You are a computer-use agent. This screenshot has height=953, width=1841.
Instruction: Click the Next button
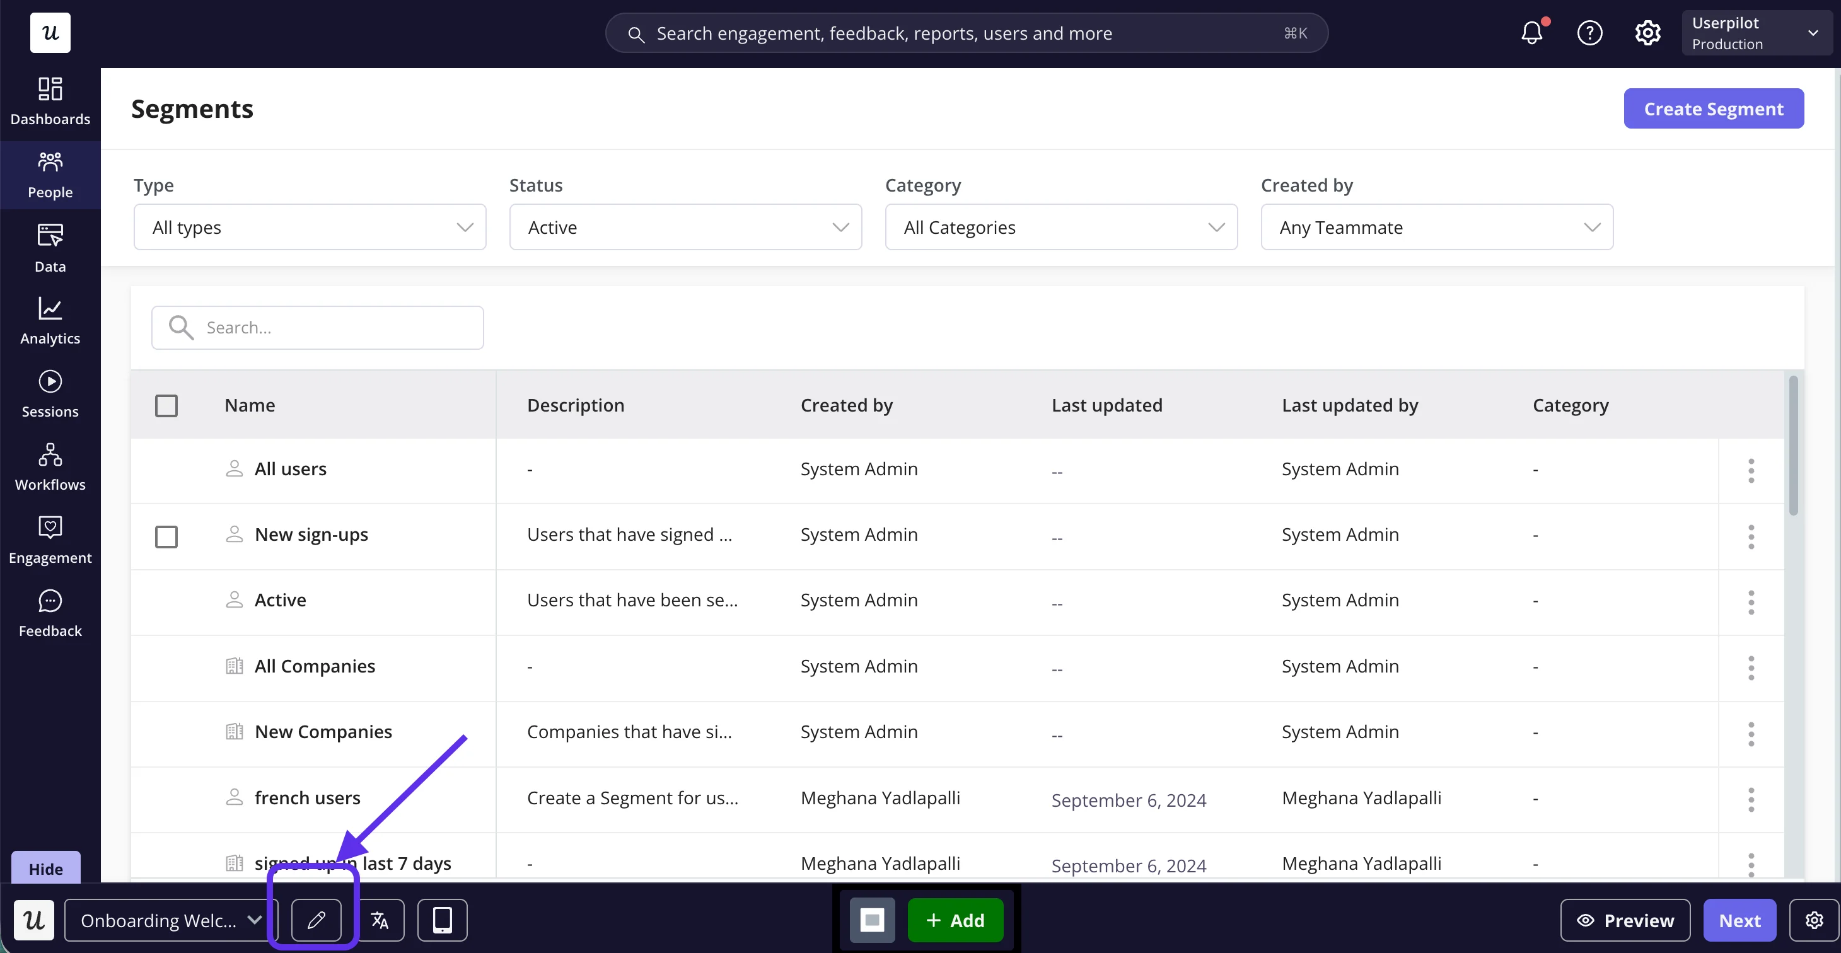[x=1739, y=920]
